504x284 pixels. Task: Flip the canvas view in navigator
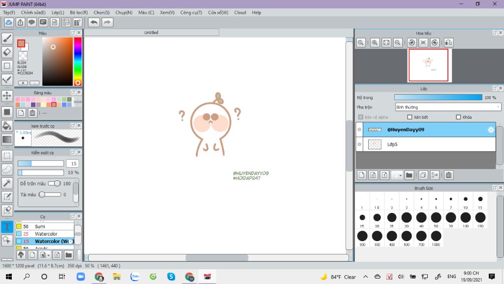(x=448, y=42)
